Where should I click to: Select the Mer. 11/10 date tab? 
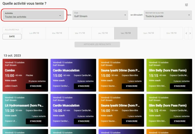click(80, 33)
